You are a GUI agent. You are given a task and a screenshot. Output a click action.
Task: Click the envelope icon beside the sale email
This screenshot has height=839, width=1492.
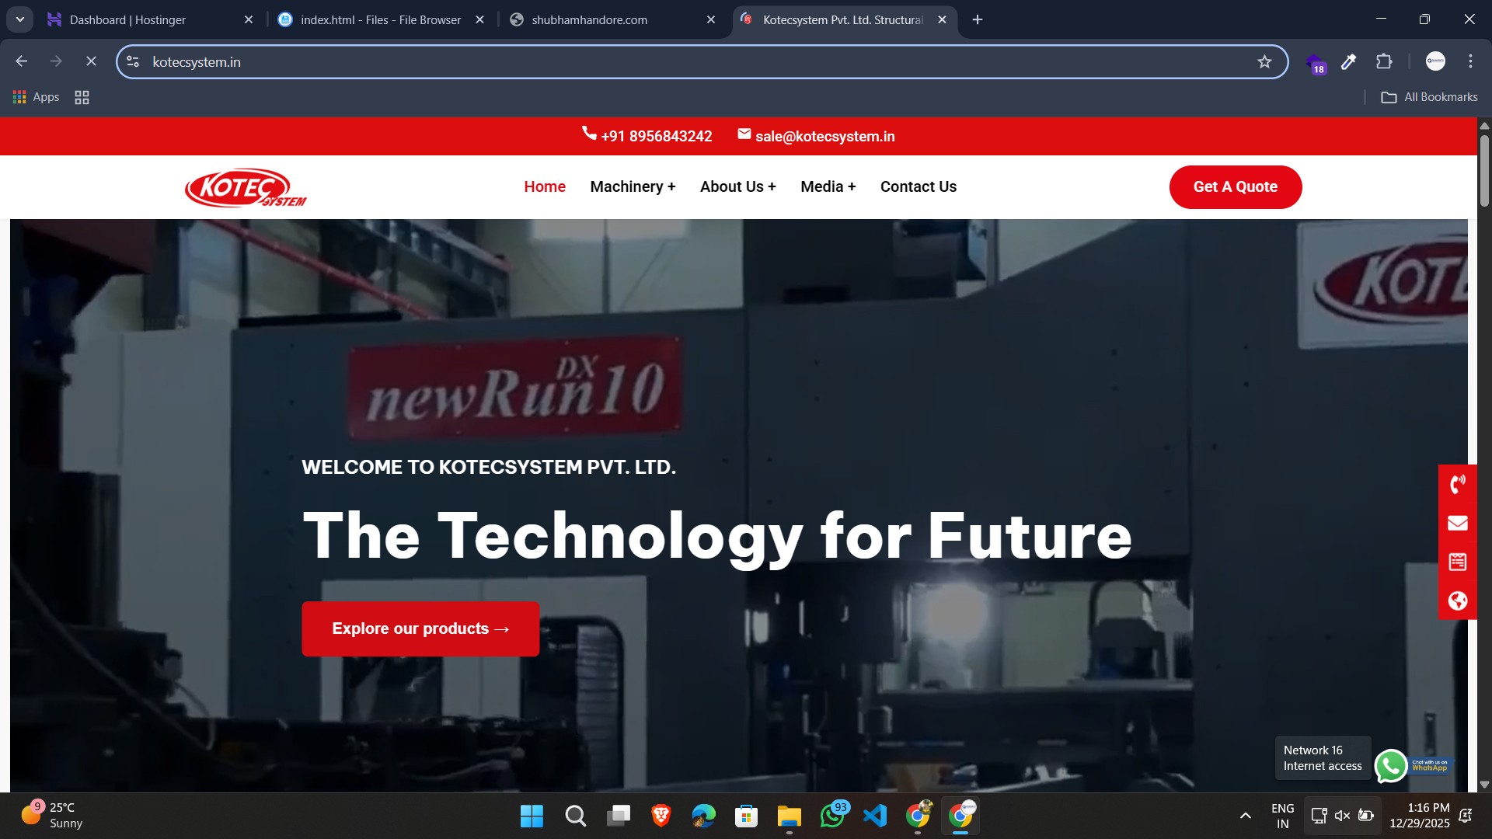pyautogui.click(x=744, y=134)
